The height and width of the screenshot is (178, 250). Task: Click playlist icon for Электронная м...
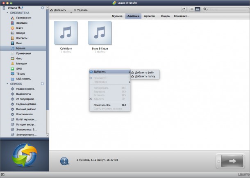(12, 135)
